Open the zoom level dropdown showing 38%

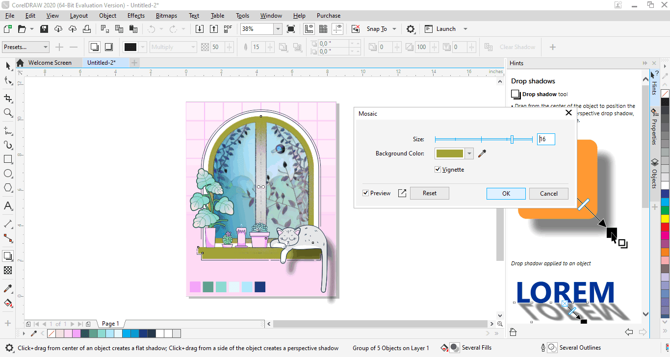click(278, 28)
